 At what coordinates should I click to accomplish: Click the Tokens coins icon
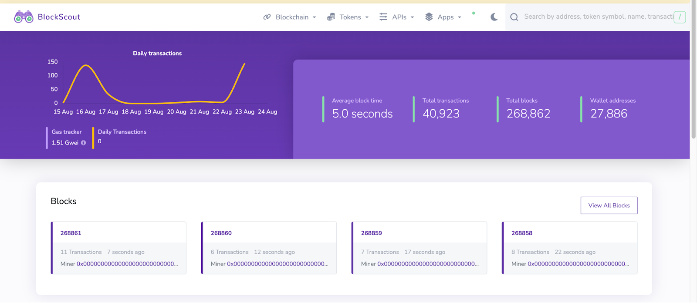(331, 17)
